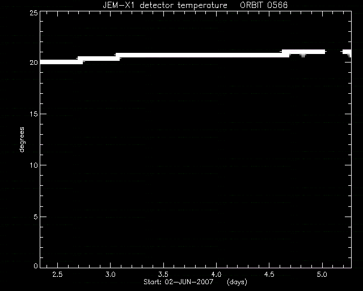This screenshot has width=363, height=291.
Task: Click the y-axis tick label 10
Action: tap(33, 165)
